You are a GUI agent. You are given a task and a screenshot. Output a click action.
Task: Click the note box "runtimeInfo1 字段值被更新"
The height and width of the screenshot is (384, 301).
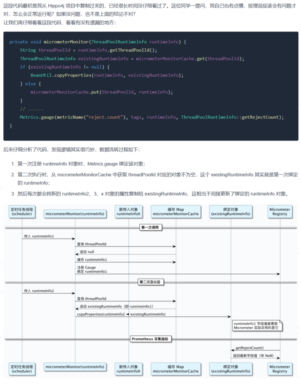click(256, 326)
